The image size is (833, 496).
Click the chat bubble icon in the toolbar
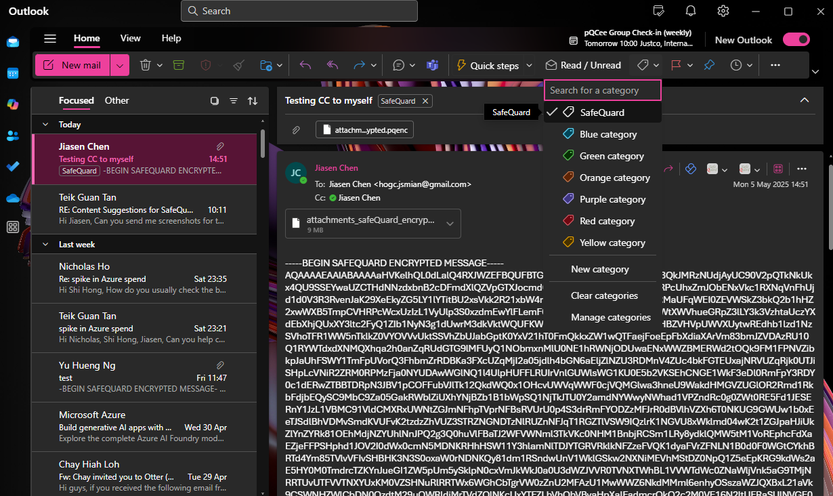399,65
